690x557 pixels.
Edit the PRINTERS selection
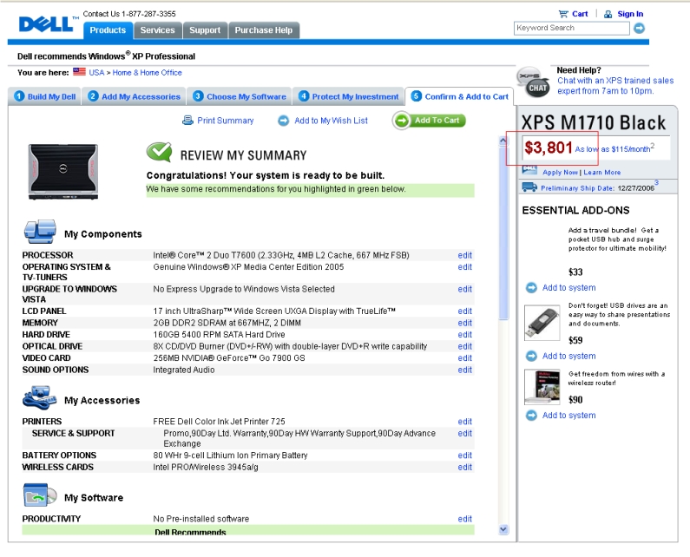pyautogui.click(x=464, y=422)
